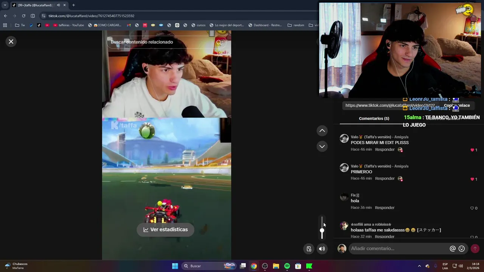Reply to the PODES MIRAR MI EDIT PLISSS comment
The image size is (484, 272).
click(x=385, y=150)
